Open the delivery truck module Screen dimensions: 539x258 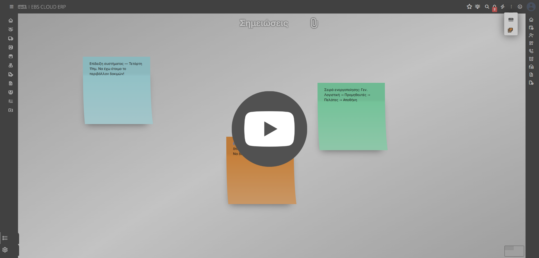[x=11, y=38]
